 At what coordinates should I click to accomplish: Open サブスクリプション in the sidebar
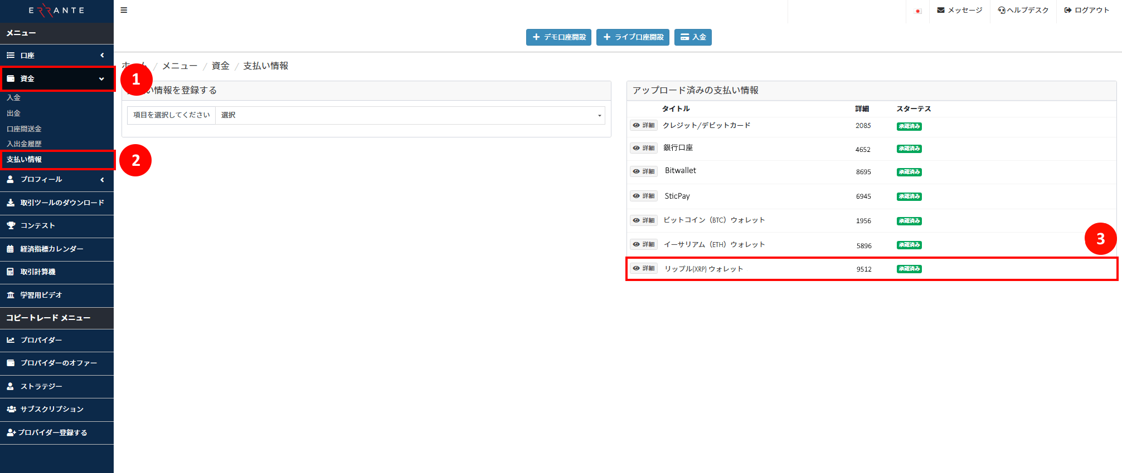(x=57, y=409)
